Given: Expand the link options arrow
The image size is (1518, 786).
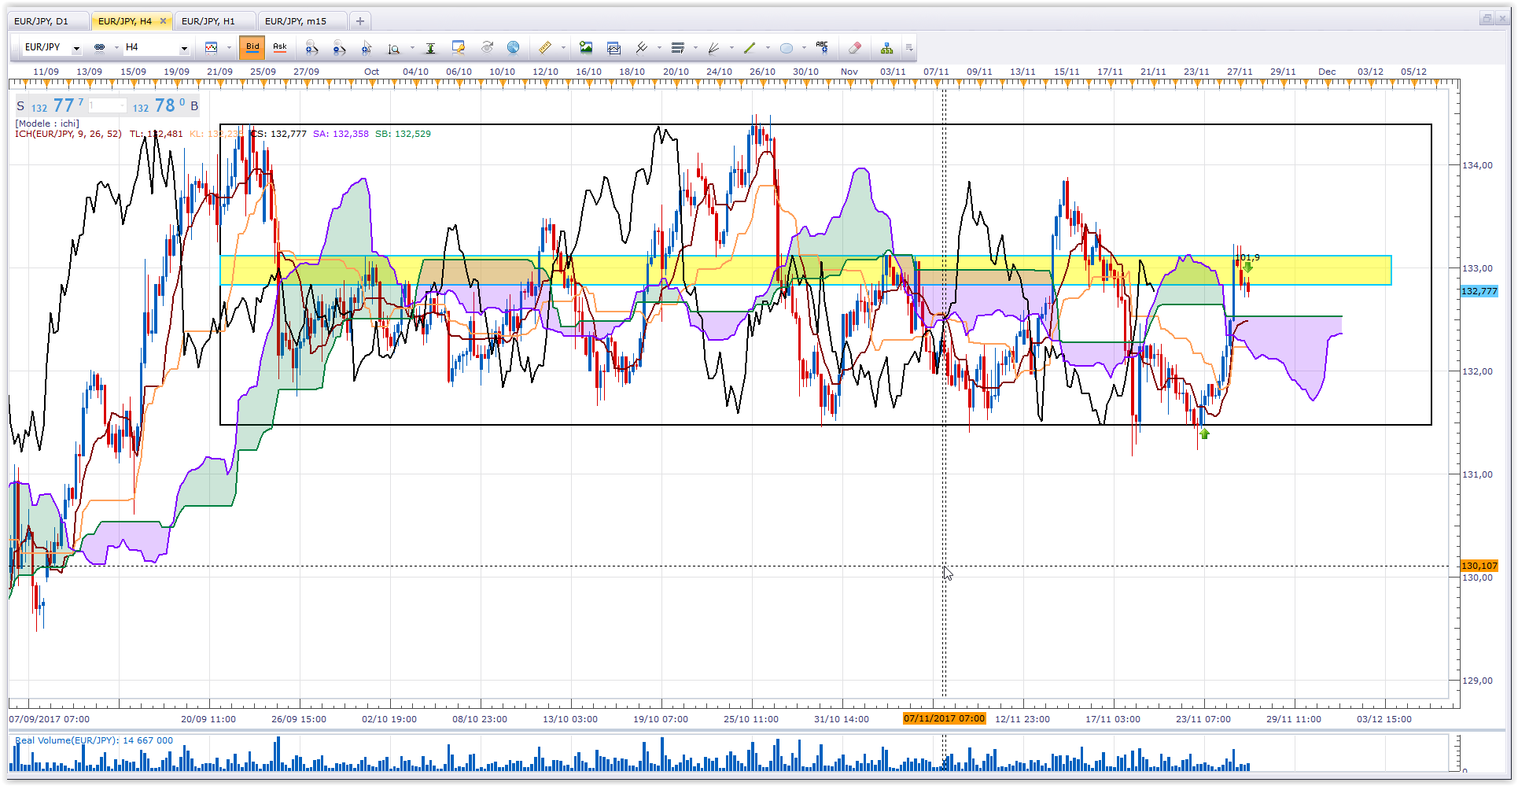Looking at the screenshot, I should [116, 48].
